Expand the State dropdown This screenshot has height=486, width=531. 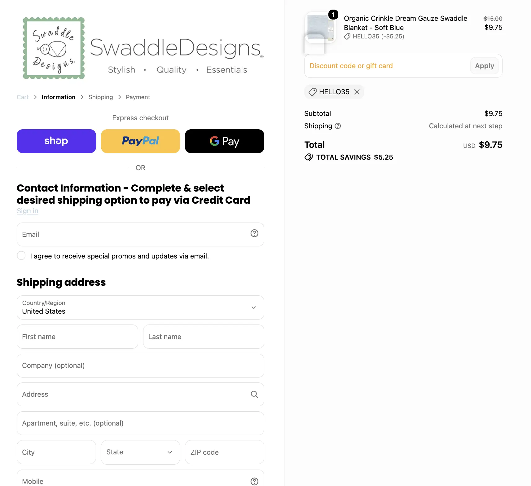pyautogui.click(x=140, y=452)
